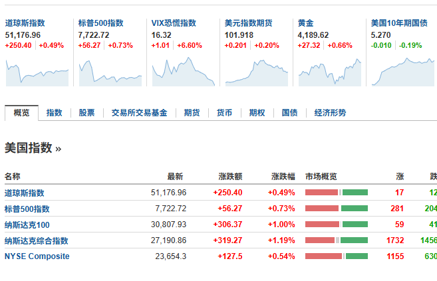This screenshot has width=437, height=281.
Task: Go to the 期货 tab
Action: click(192, 113)
